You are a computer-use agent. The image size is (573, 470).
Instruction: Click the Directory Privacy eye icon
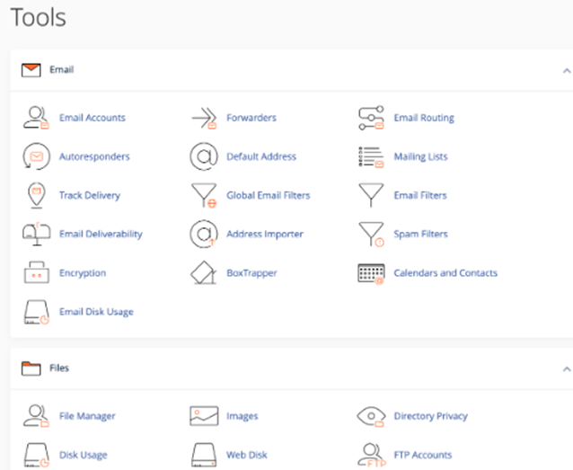pos(371,416)
